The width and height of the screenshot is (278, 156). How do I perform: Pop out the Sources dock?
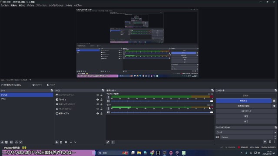[103, 91]
